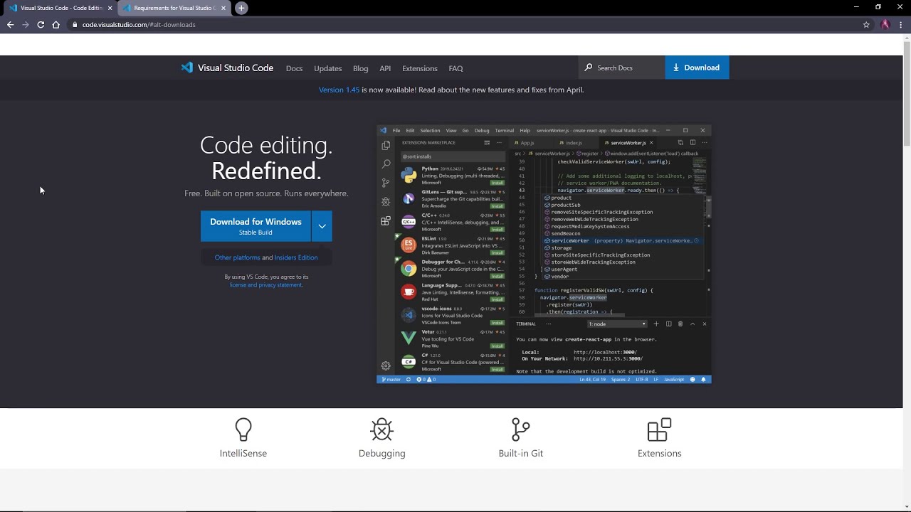Click Download for Windows Stable Build

pos(256,226)
